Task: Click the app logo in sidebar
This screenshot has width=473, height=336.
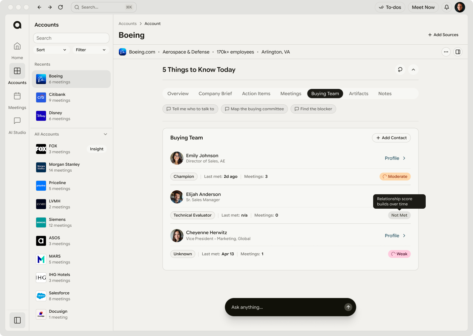Action: (x=17, y=25)
